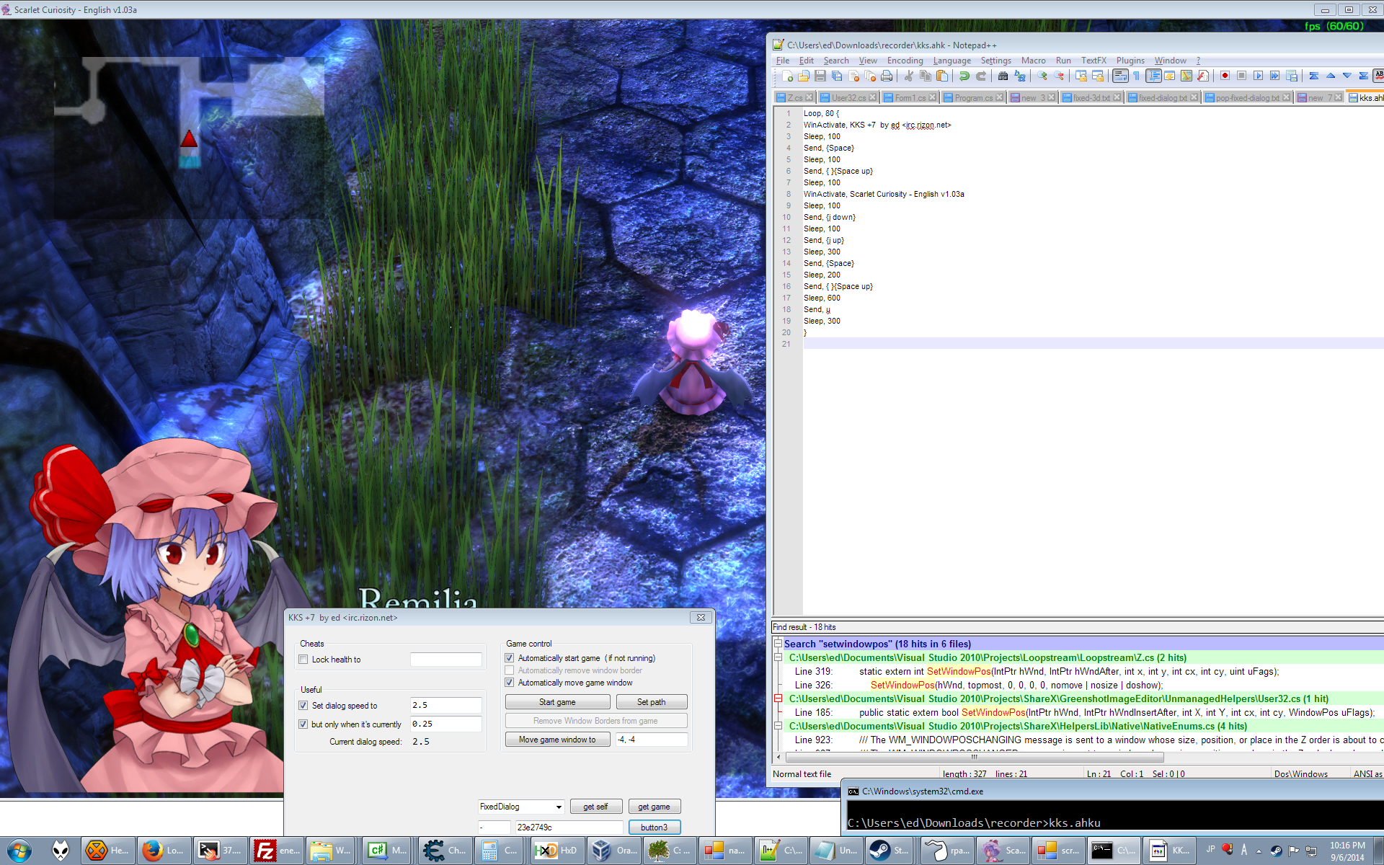
Task: Click the Cut scissors icon in Notepad++
Action: [x=908, y=76]
